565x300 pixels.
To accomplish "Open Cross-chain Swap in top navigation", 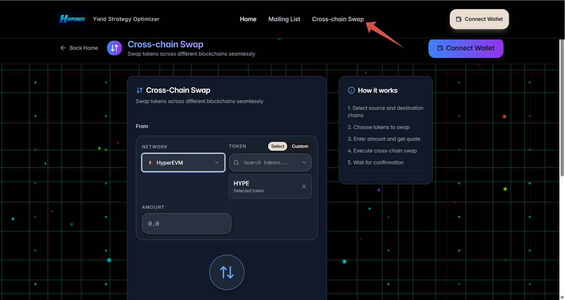I will coord(338,19).
